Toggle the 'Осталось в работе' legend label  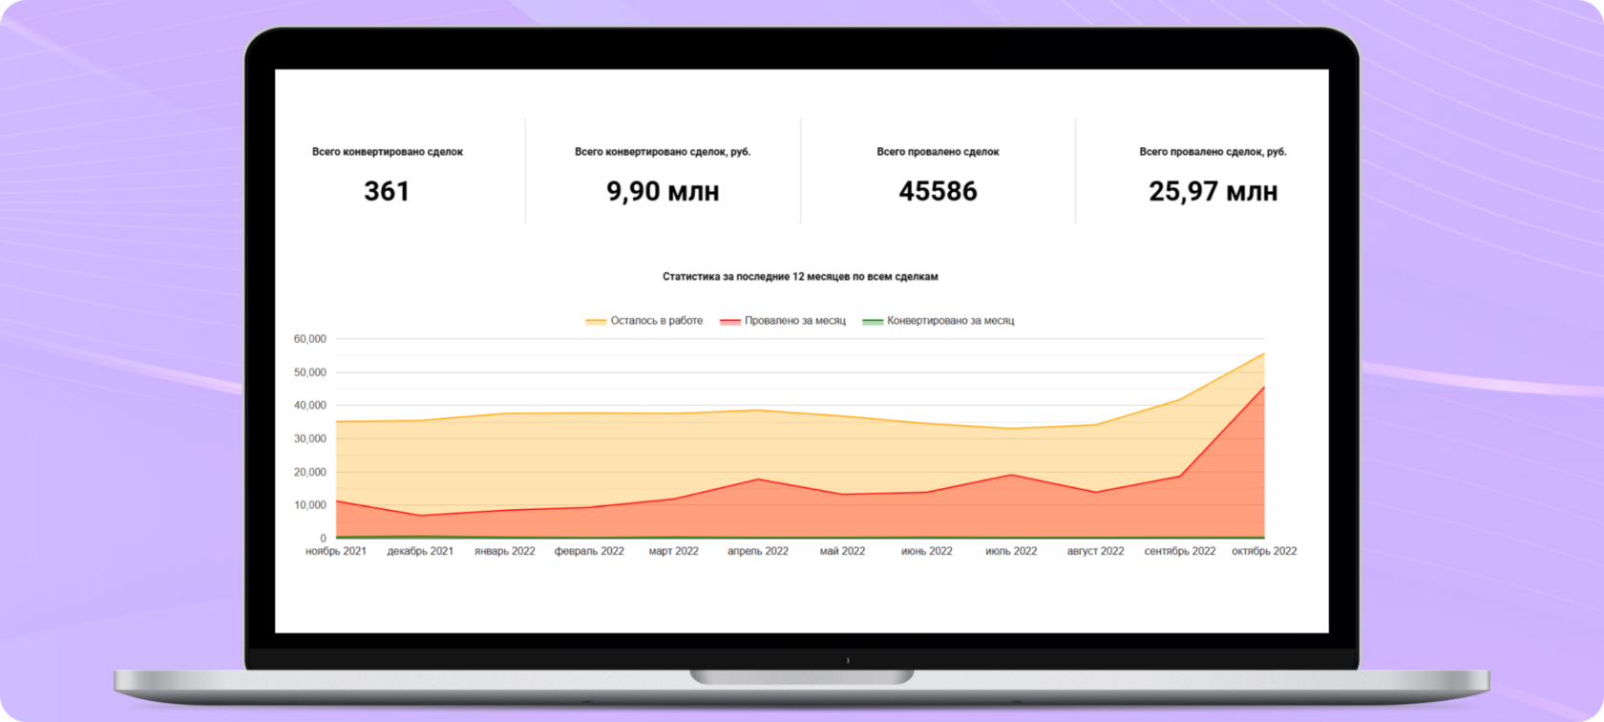pos(657,321)
